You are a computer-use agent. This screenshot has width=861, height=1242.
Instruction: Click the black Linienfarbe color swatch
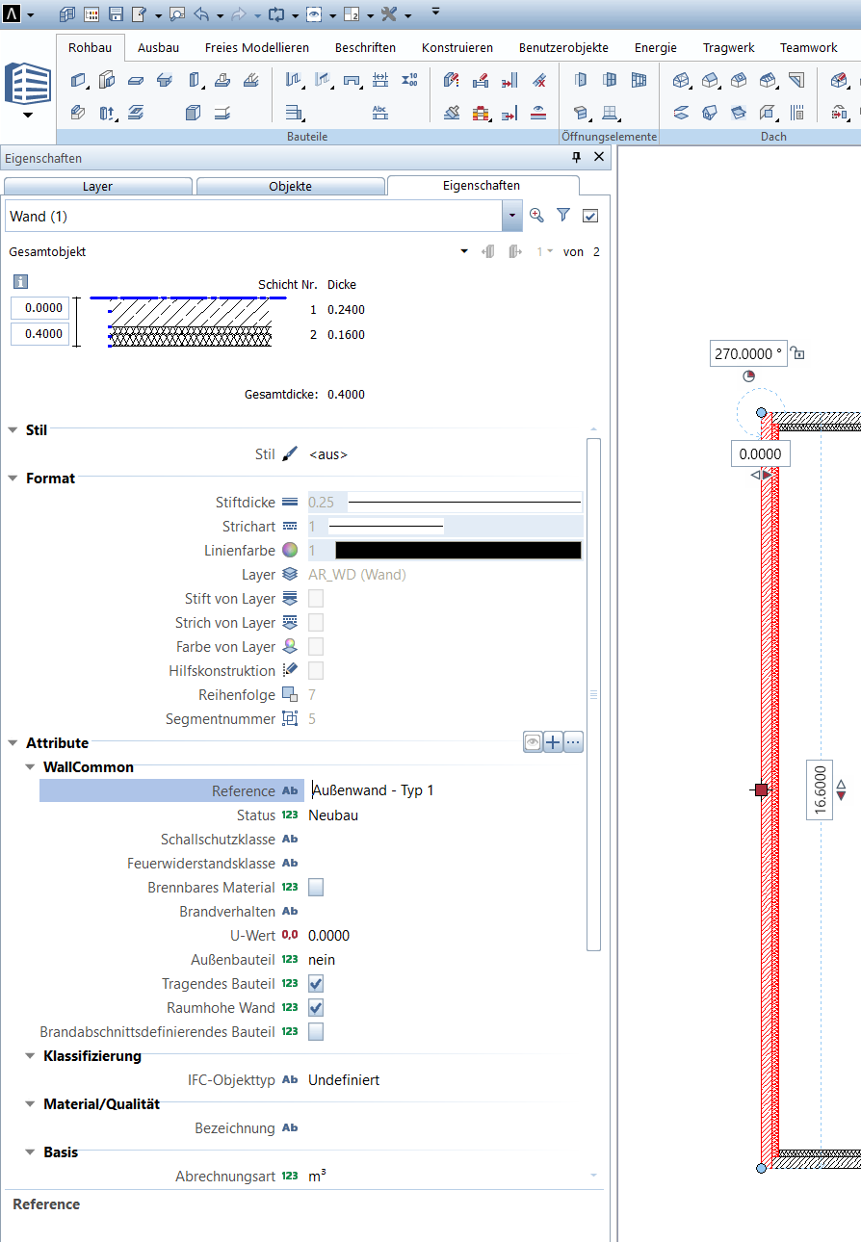[457, 551]
